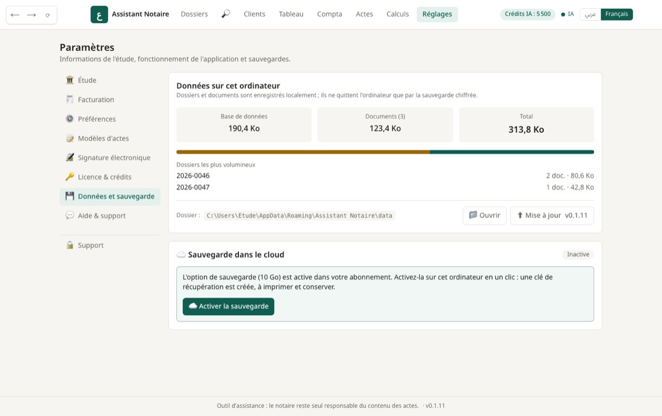Open the magnifying glass search
This screenshot has height=416, width=662.
point(226,14)
